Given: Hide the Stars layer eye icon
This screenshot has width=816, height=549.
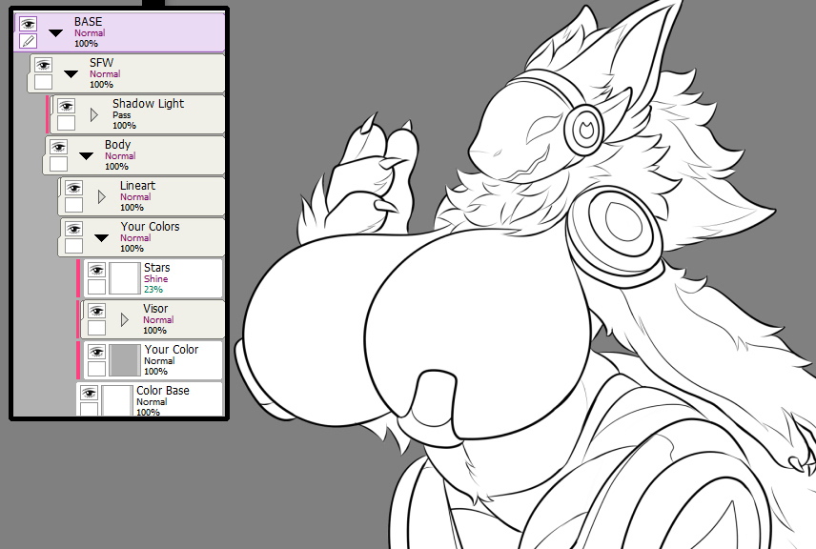Looking at the screenshot, I should [96, 270].
